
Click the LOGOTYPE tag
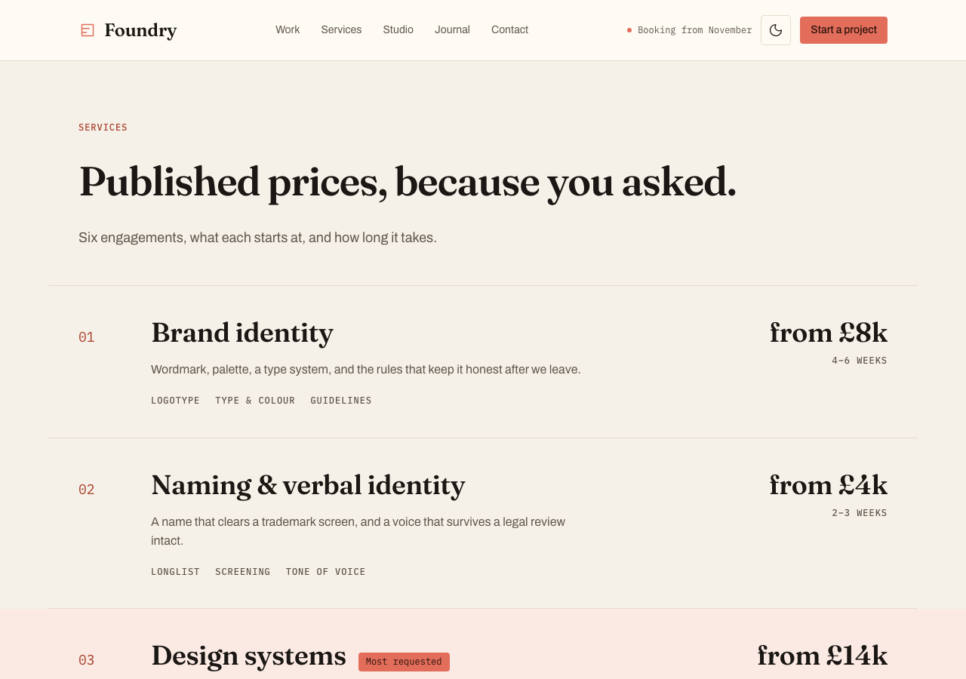[x=175, y=401]
